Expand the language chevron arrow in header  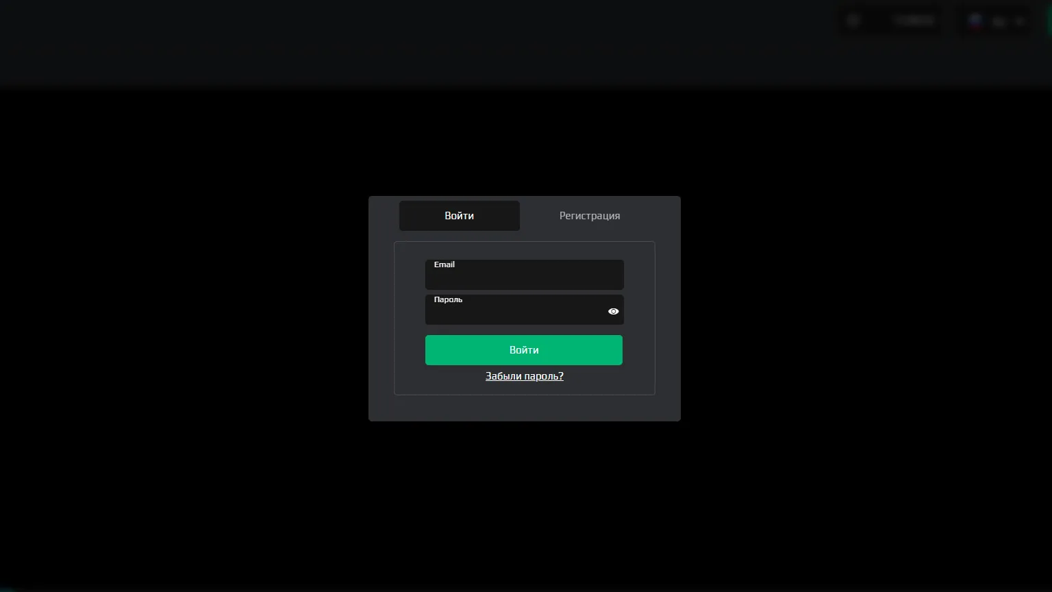point(1020,21)
